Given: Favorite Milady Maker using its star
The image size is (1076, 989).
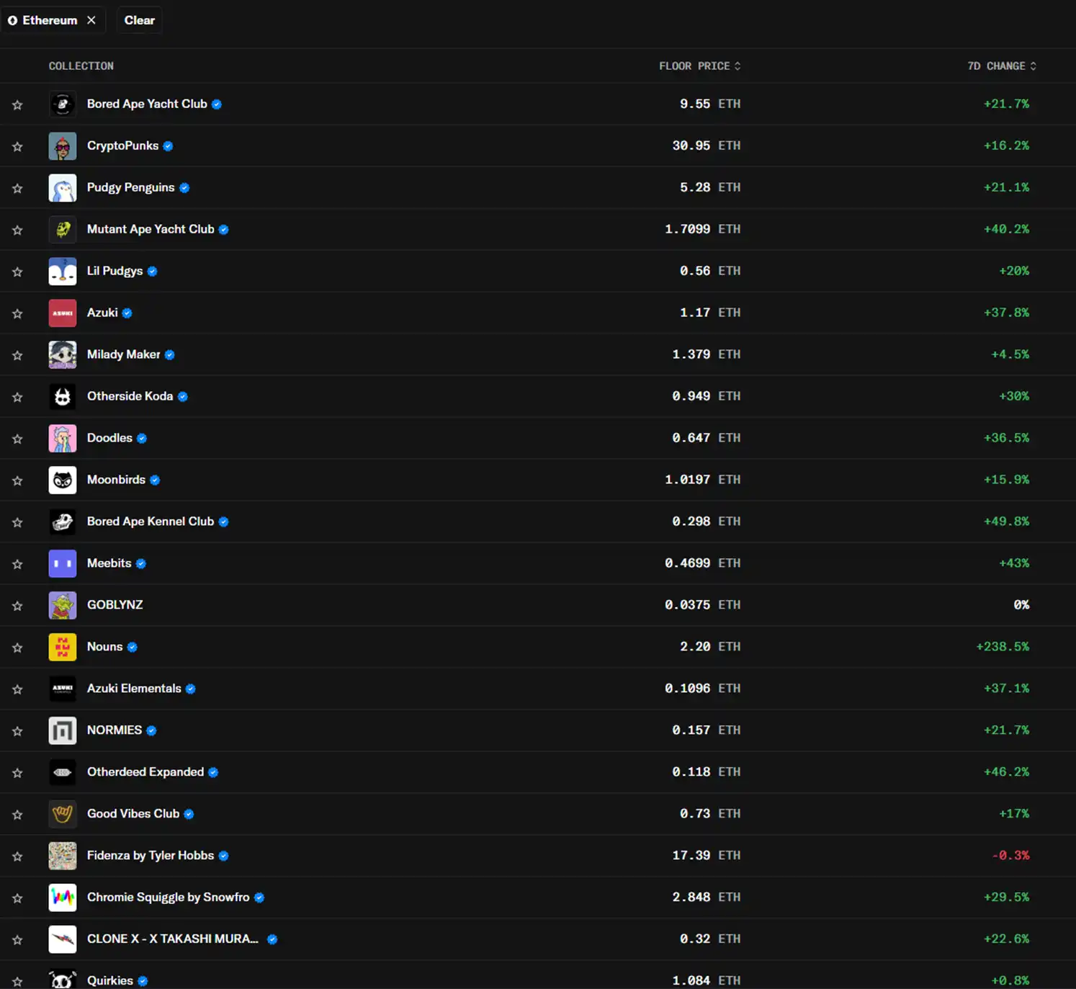Looking at the screenshot, I should (x=17, y=355).
